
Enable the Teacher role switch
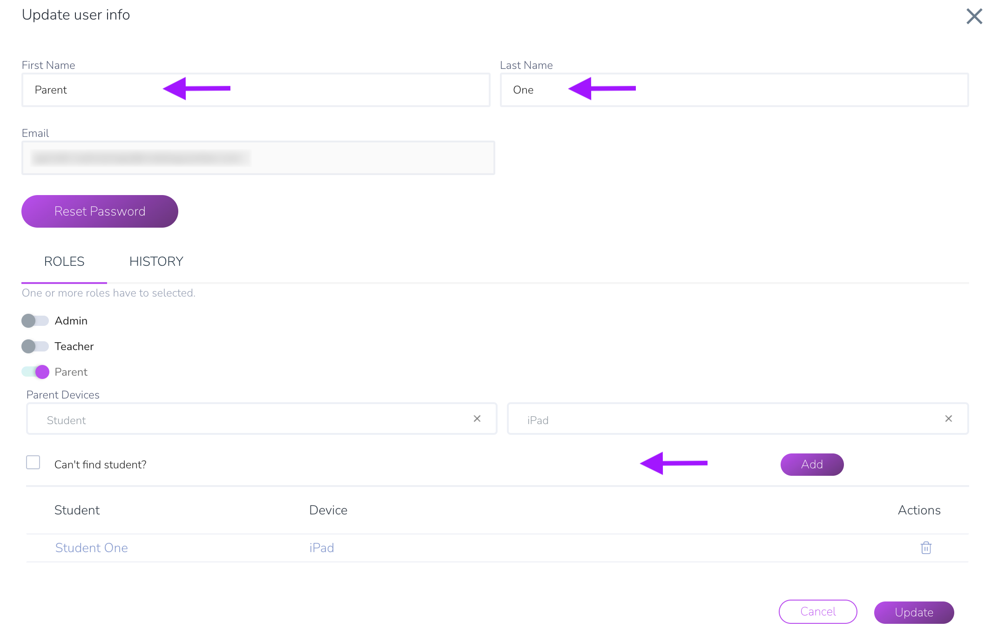[x=35, y=346]
